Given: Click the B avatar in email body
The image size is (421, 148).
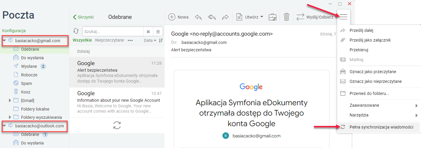Looking at the screenshot, I should tap(225, 136).
